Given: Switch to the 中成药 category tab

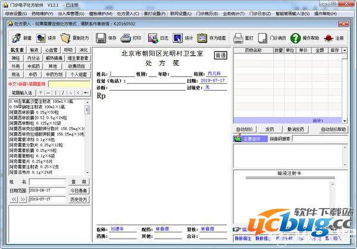Looking at the screenshot, I should [34, 66].
